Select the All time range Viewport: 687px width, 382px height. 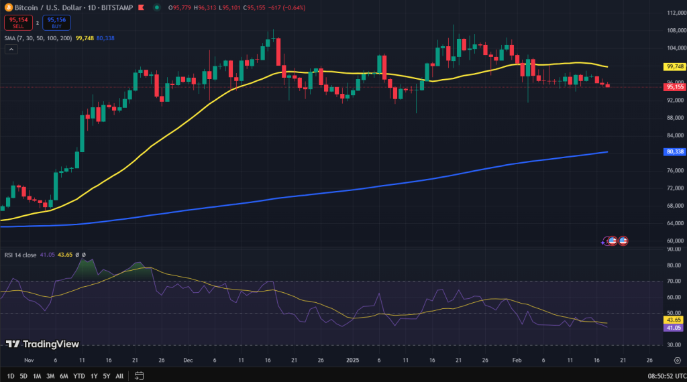[119, 376]
